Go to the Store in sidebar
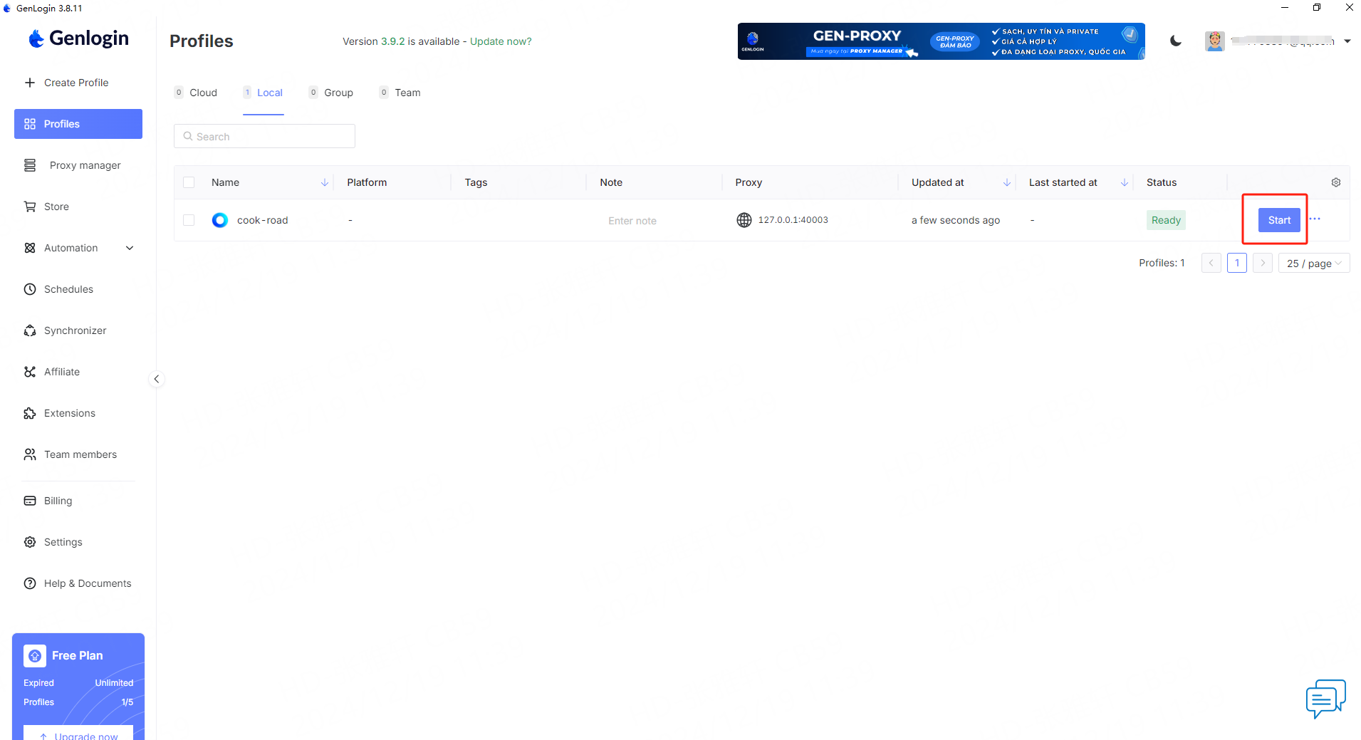1361x740 pixels. click(x=56, y=207)
